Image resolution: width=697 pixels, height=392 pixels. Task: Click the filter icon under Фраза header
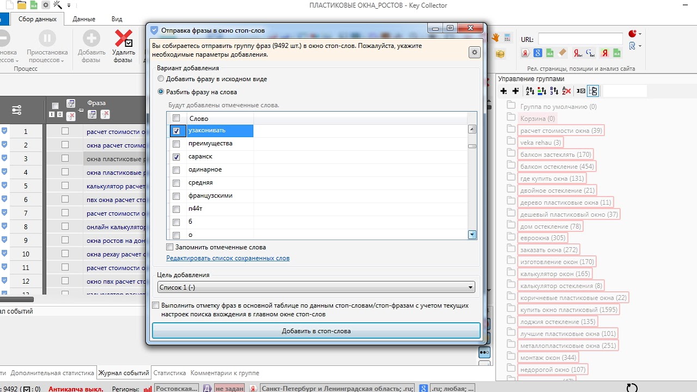point(92,114)
